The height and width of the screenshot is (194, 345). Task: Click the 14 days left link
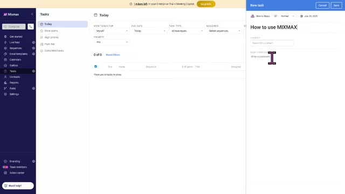tap(141, 4)
